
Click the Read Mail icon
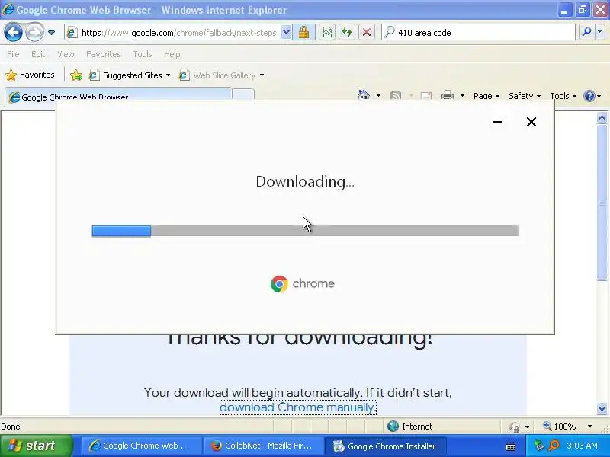426,96
